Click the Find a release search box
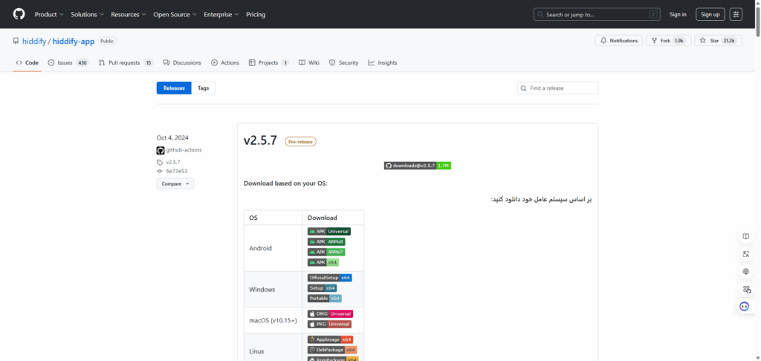 pyautogui.click(x=557, y=88)
